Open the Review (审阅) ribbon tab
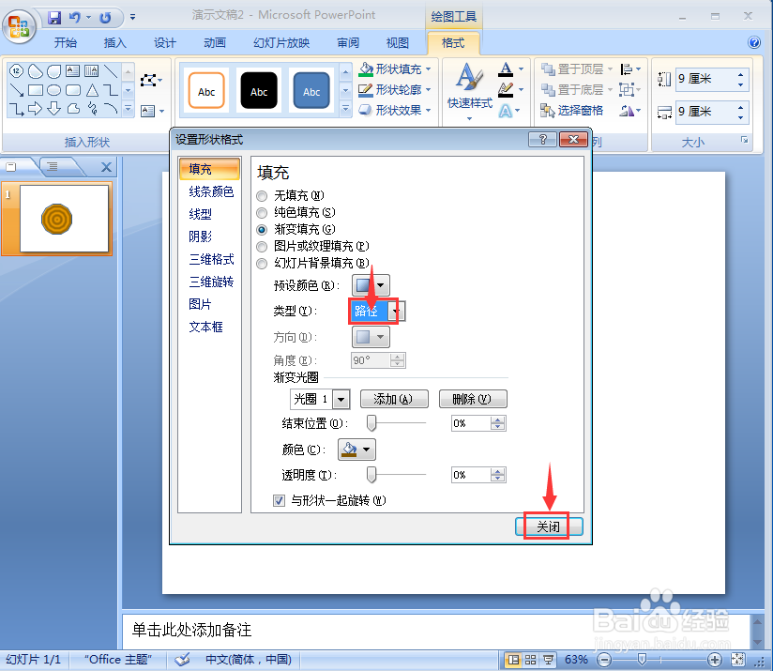Screen dimensions: 773x671 point(348,43)
